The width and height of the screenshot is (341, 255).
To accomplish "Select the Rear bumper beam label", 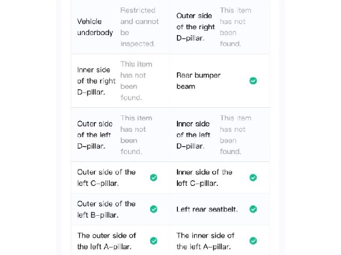I will (198, 81).
